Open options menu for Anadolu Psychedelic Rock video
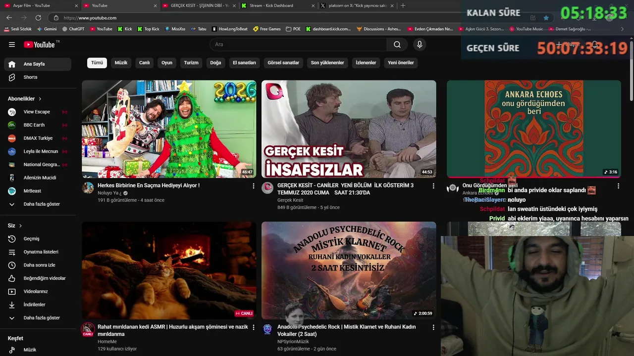Screen dimensions: 634x356 coord(433,327)
